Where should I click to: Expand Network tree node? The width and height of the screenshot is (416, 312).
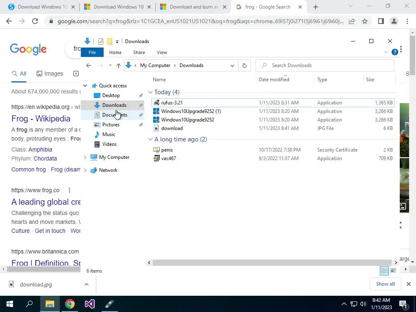(x=85, y=170)
